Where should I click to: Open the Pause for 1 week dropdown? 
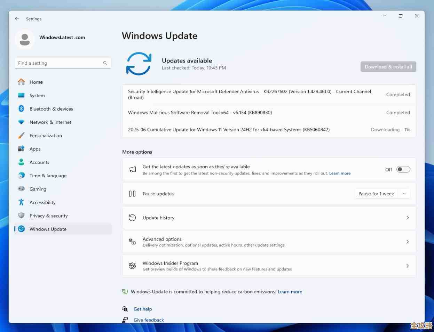(403, 194)
